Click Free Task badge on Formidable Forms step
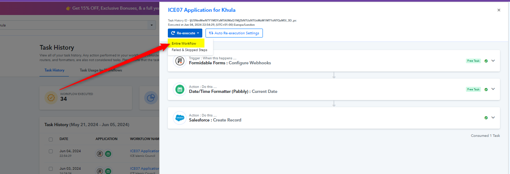 (473, 61)
